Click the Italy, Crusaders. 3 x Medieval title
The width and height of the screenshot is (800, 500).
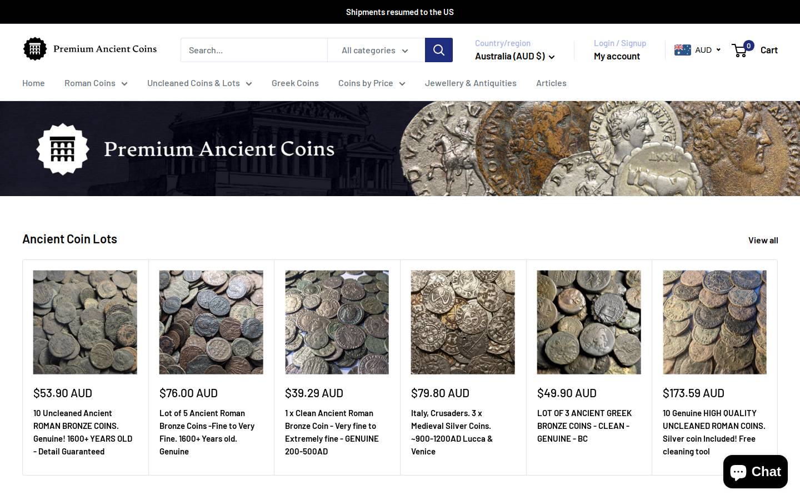click(452, 432)
